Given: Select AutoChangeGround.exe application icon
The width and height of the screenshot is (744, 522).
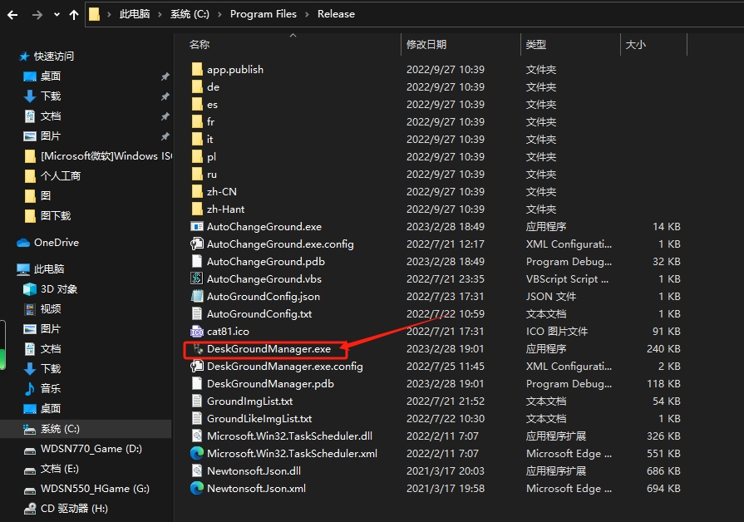Looking at the screenshot, I should point(197,227).
